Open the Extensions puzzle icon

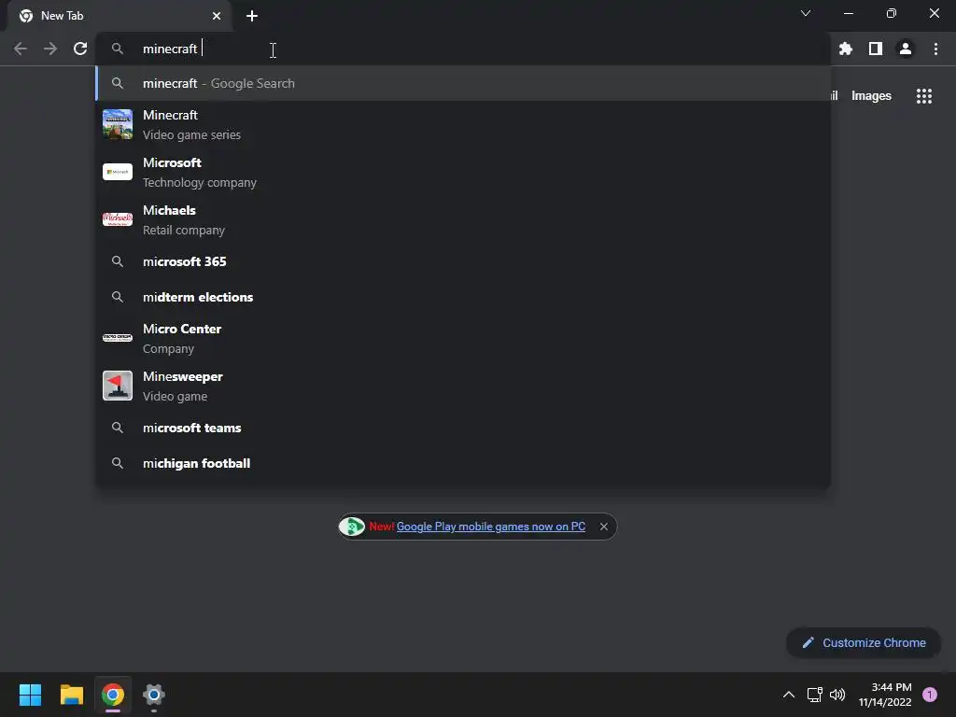[x=846, y=49]
